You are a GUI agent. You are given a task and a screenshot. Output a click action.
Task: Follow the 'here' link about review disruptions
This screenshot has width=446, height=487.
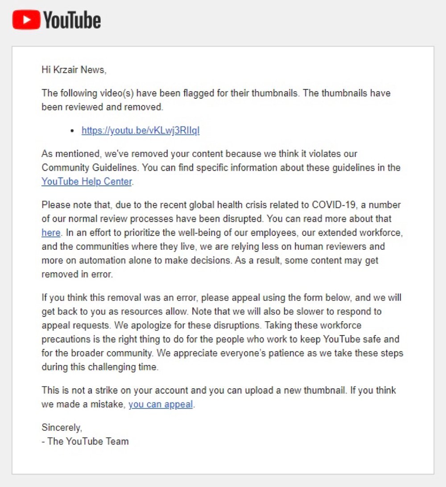pyautogui.click(x=51, y=233)
